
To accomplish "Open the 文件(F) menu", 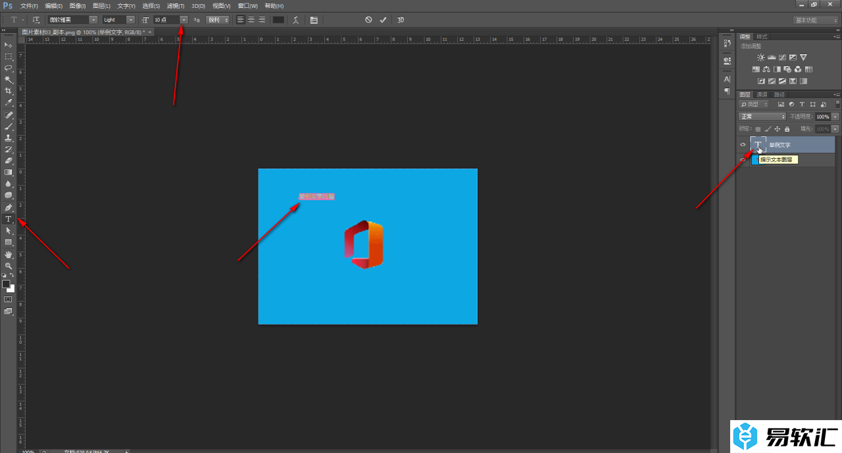I will click(x=29, y=5).
